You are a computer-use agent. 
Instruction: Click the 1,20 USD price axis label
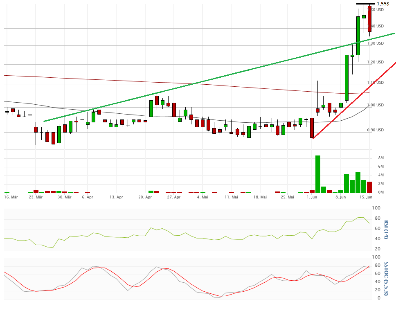point(375,62)
